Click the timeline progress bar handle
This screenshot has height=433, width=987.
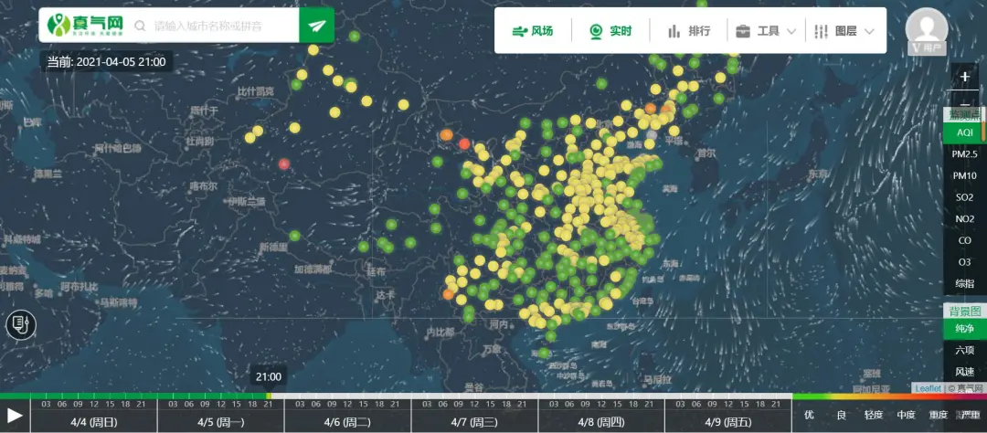pos(269,396)
